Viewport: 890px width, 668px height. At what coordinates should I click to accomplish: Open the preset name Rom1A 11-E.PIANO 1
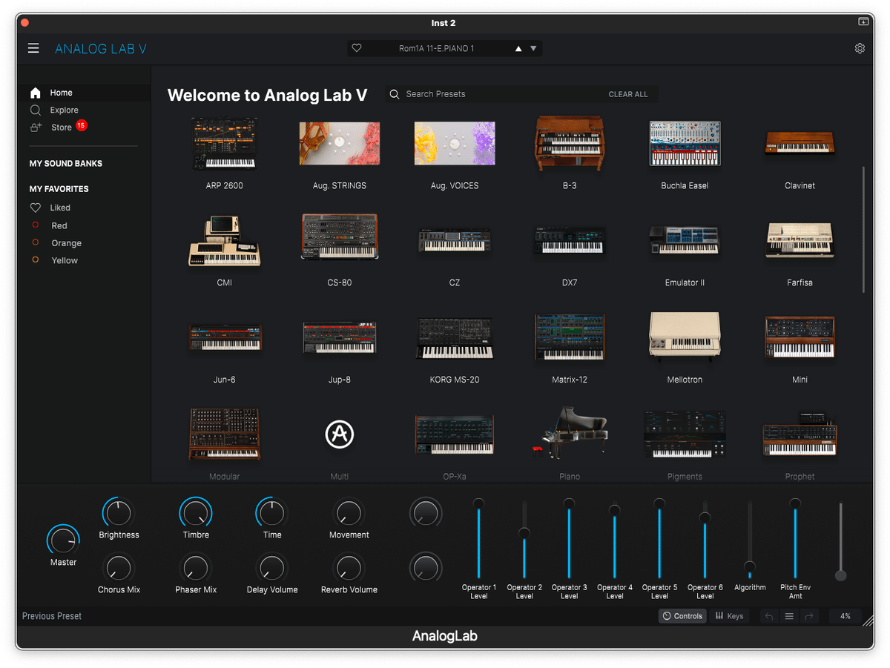pyautogui.click(x=437, y=49)
